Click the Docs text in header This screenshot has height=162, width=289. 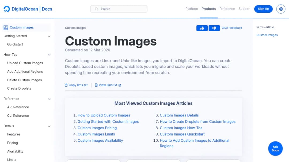[x=47, y=9]
